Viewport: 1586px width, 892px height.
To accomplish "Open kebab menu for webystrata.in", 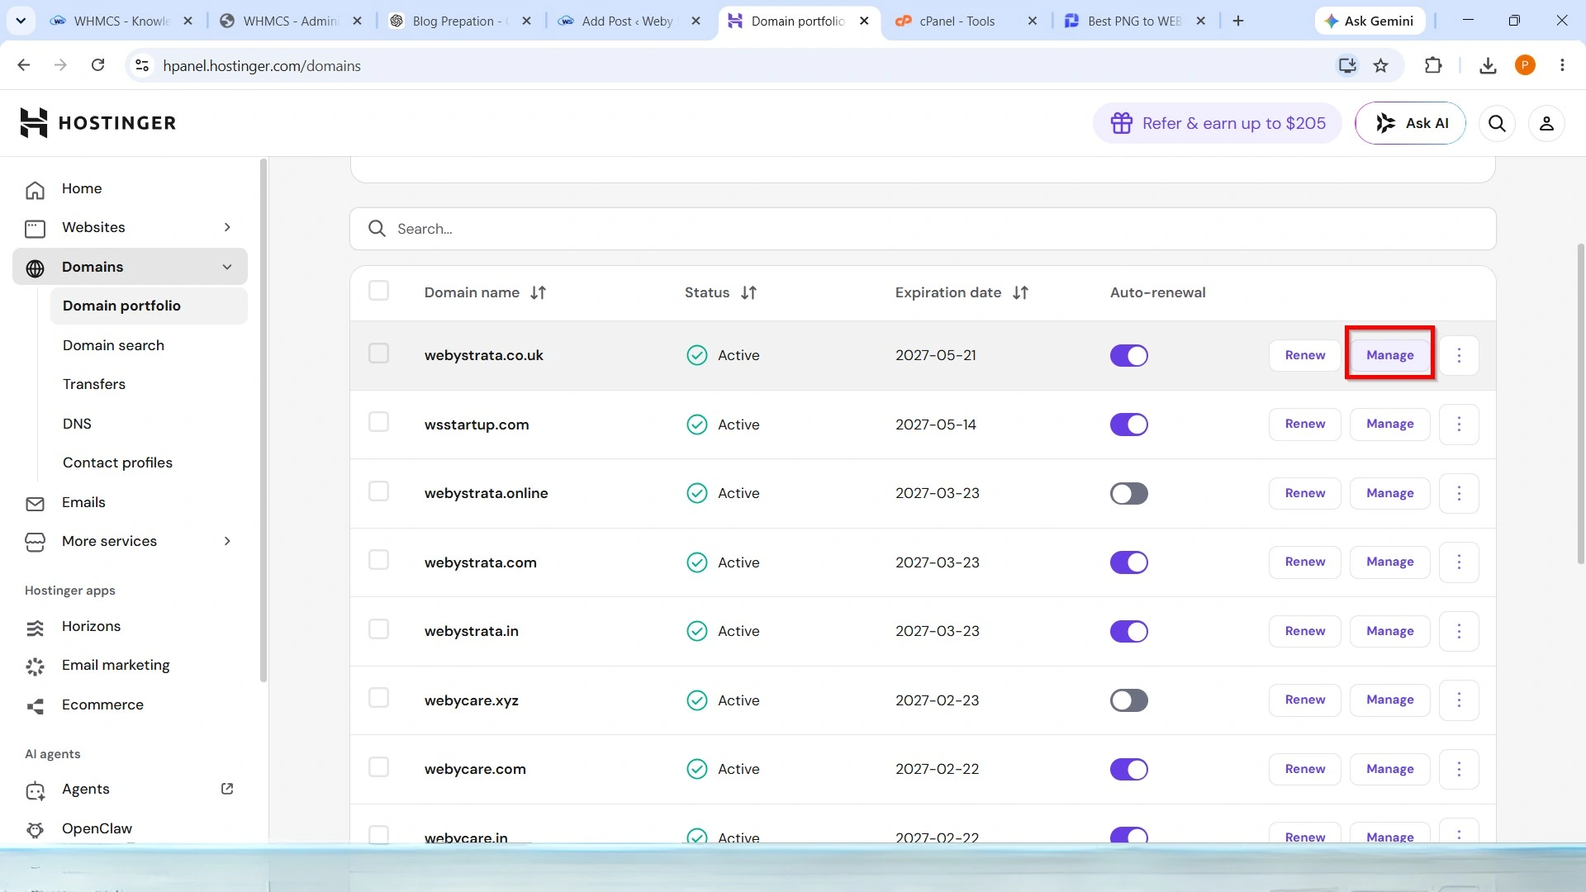I will [1459, 631].
